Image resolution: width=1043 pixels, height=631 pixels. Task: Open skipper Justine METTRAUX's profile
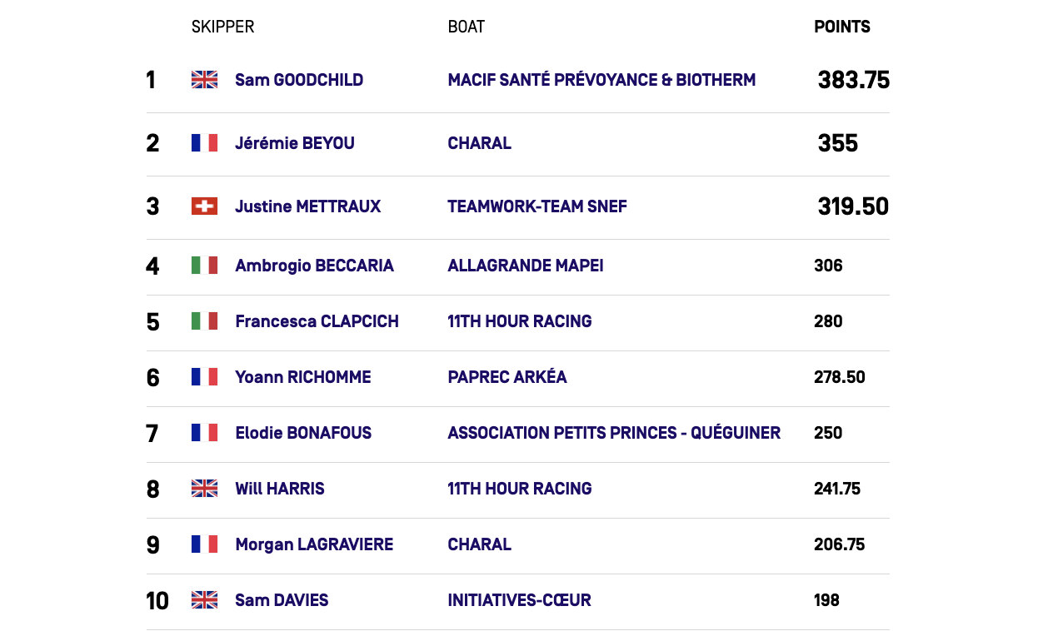click(307, 206)
